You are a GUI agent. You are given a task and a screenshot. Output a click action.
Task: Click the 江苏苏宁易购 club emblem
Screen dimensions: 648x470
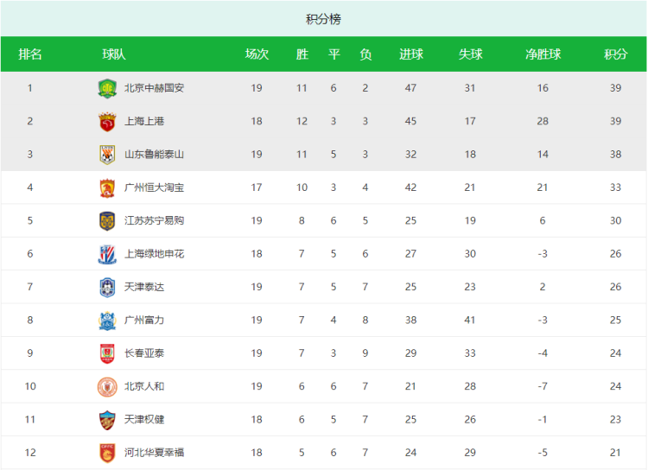(106, 220)
